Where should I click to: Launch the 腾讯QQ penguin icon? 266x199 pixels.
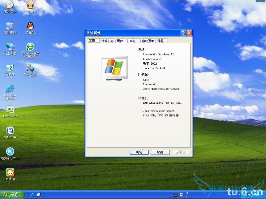point(30,28)
